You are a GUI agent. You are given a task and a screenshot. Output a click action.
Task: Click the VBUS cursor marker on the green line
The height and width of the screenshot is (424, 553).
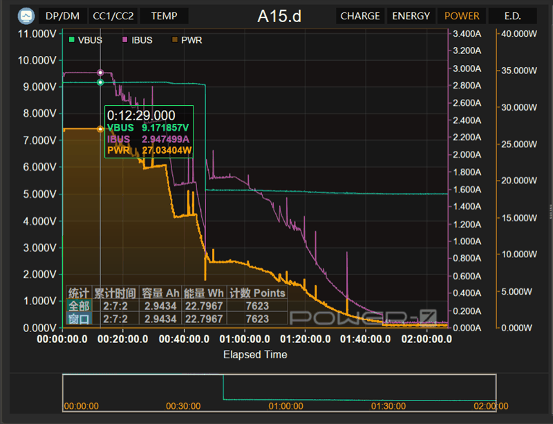point(100,82)
